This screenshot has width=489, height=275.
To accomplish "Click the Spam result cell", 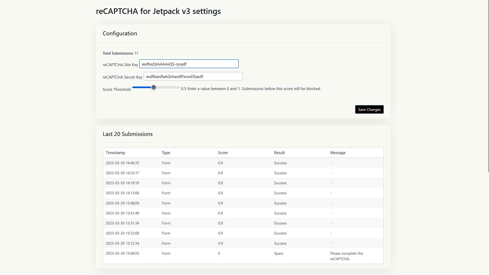I will pos(279,253).
